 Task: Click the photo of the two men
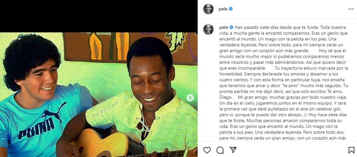[x=99, y=94]
